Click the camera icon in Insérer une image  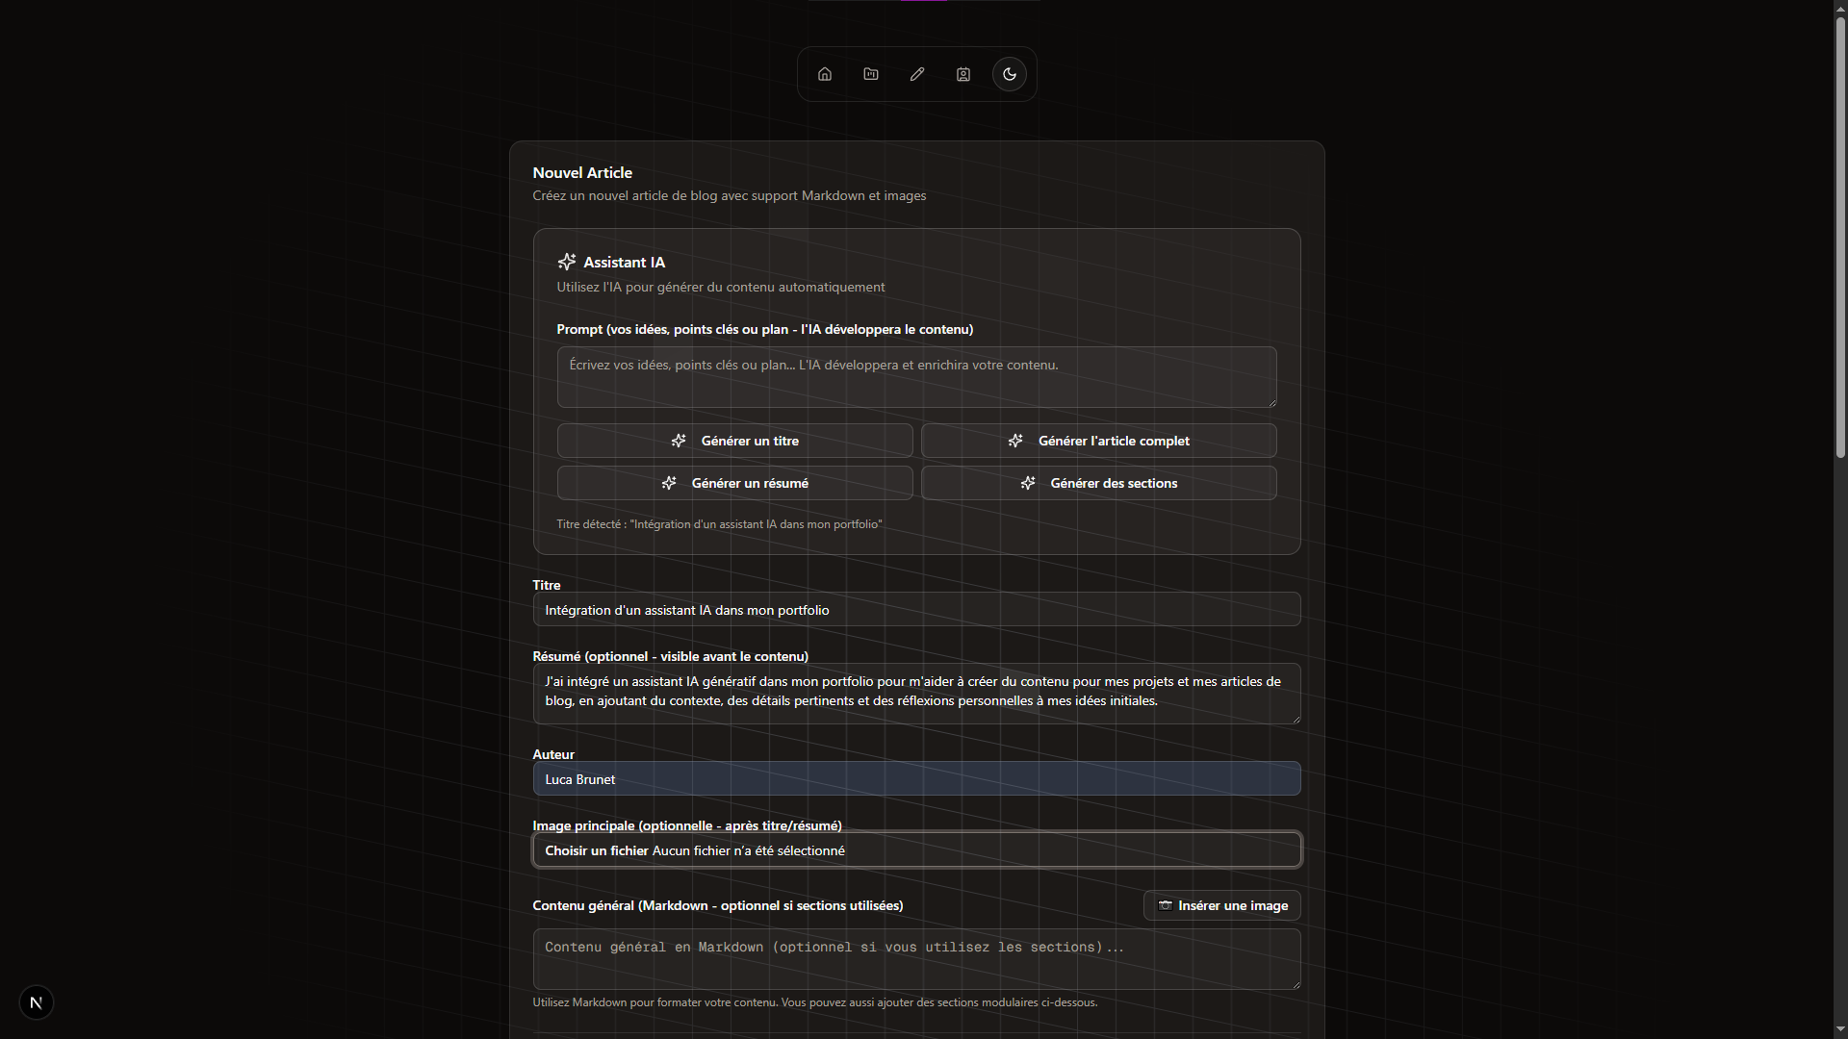click(x=1165, y=905)
